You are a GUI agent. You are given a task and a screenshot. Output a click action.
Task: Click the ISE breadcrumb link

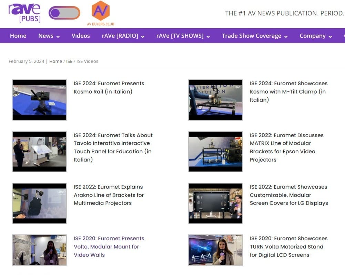pos(69,62)
